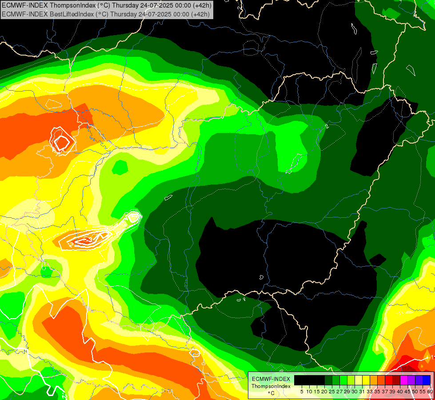
Task: Click the lime 29-30 legend swatch
Action: pos(351,380)
